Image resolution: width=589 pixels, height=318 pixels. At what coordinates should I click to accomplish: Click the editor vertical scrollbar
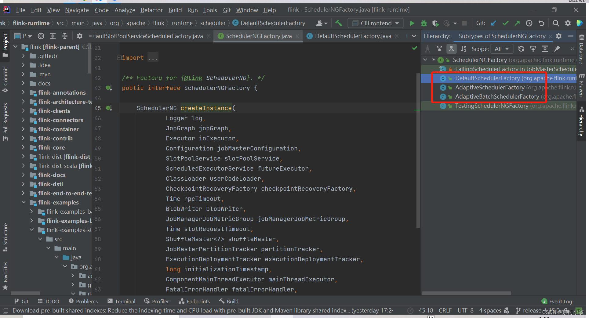(418, 150)
